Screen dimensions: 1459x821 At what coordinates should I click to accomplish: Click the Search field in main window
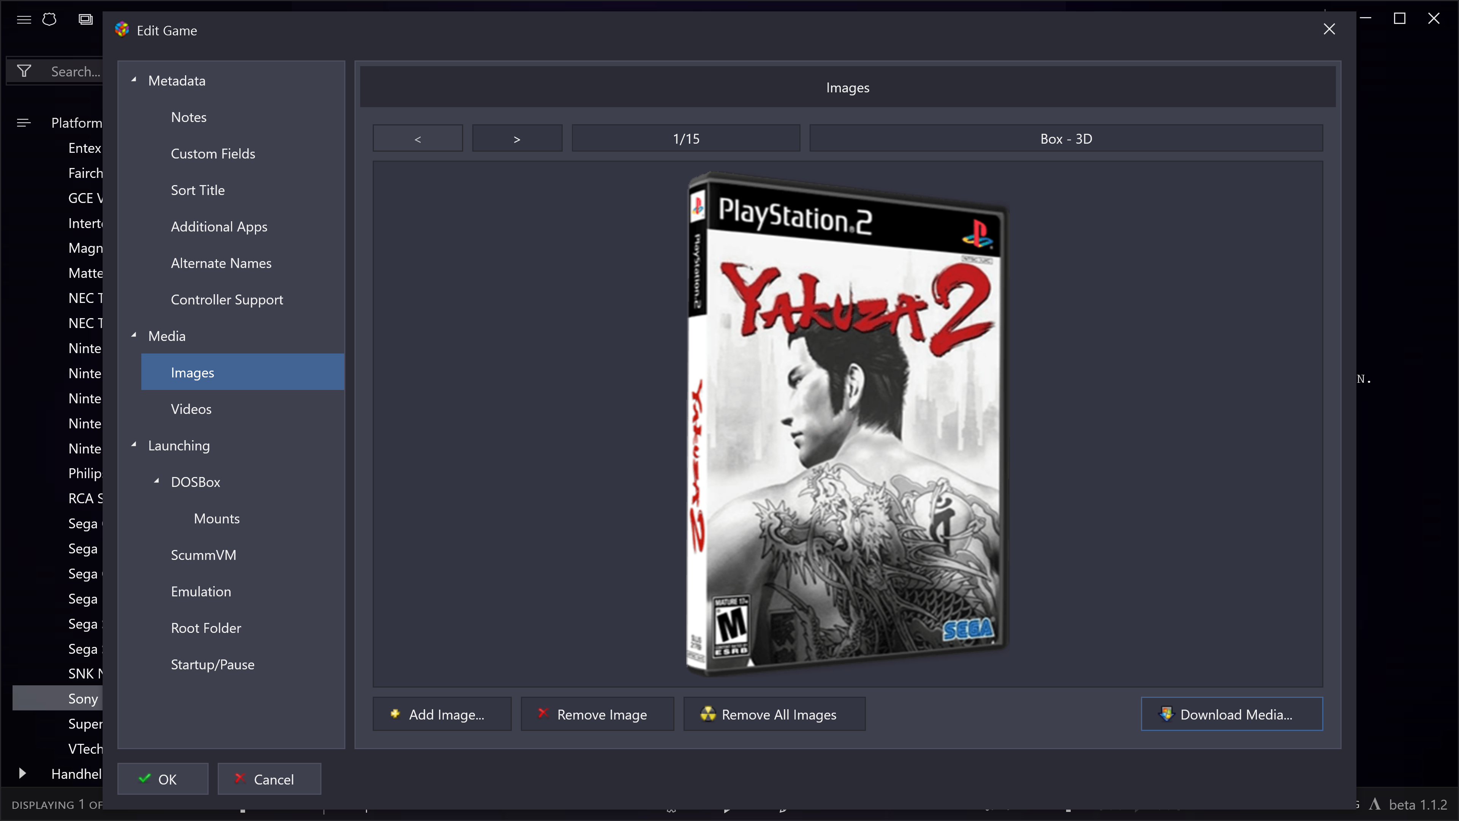click(76, 71)
